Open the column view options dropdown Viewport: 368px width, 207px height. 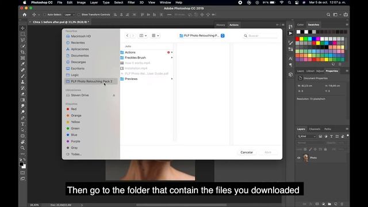click(x=143, y=36)
